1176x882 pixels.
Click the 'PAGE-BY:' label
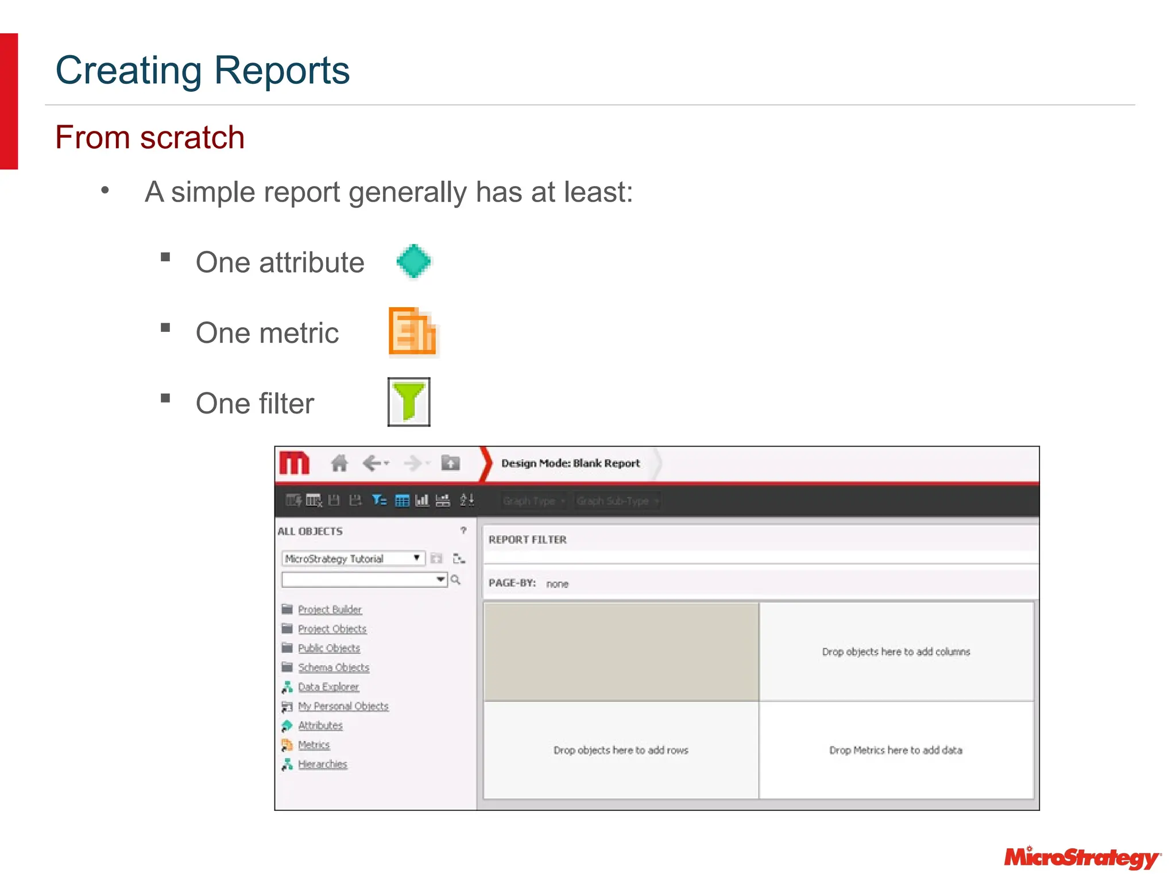coord(512,583)
